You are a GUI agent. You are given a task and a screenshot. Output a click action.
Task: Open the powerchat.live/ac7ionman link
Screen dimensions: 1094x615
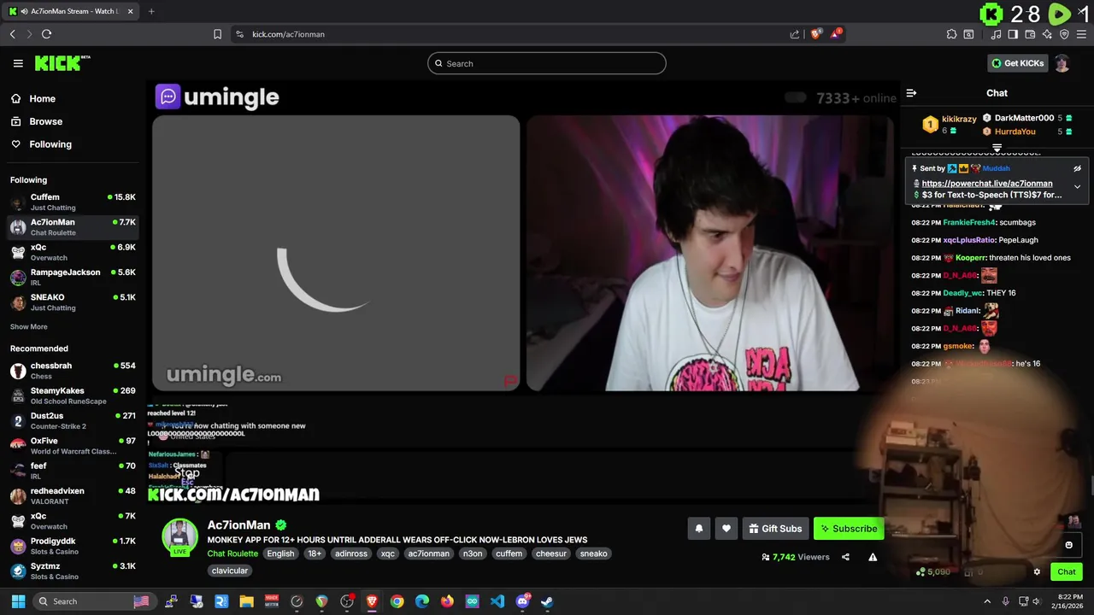click(987, 184)
